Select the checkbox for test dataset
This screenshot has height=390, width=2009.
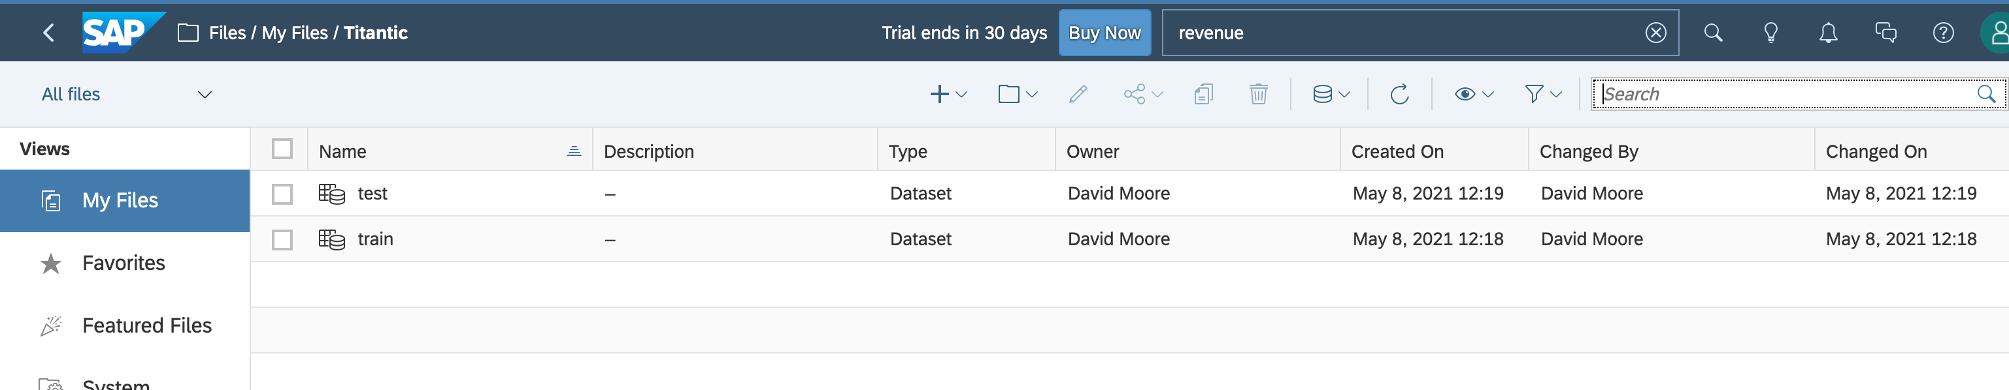(282, 194)
